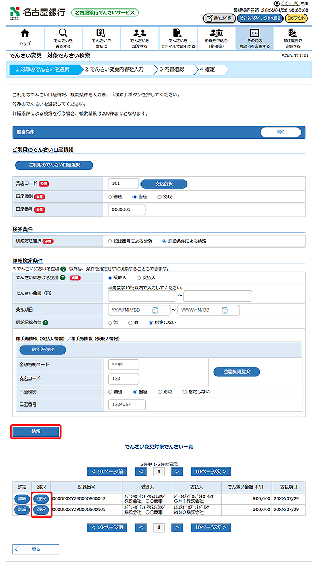Jump ahead with 10ページ次 top pager
This screenshot has height=565, width=318.
coord(210,471)
